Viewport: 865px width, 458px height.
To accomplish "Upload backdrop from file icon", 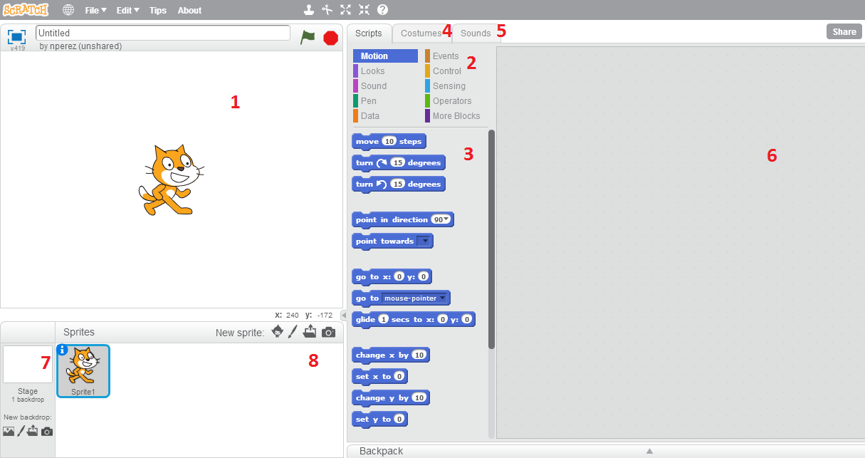I will (33, 431).
